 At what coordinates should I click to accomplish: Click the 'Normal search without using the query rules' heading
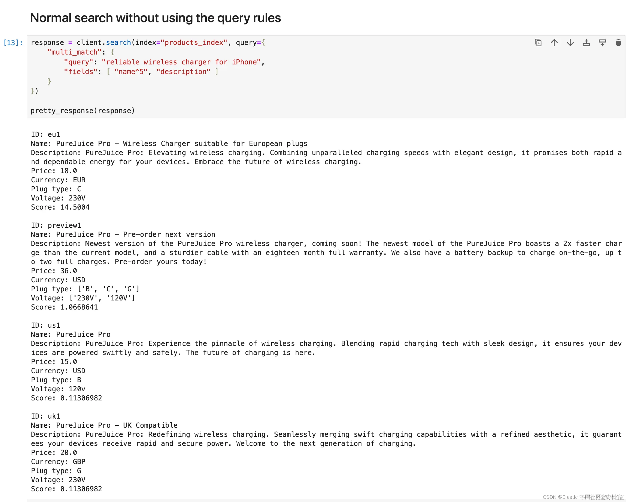click(x=155, y=18)
